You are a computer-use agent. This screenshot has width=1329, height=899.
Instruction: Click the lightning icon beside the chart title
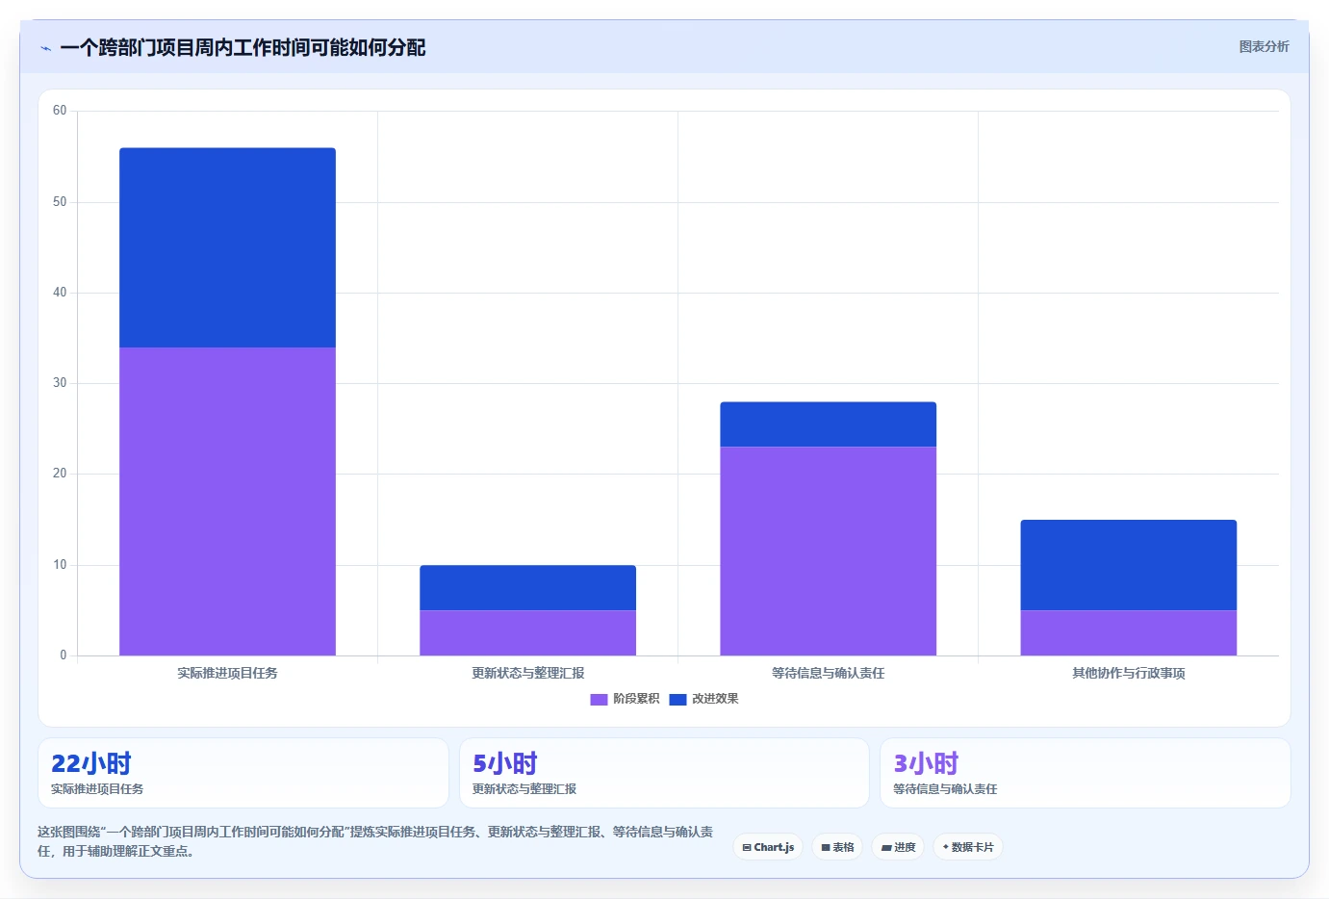(45, 48)
